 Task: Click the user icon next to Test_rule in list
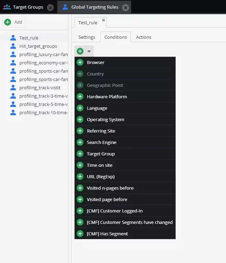(x=13, y=38)
